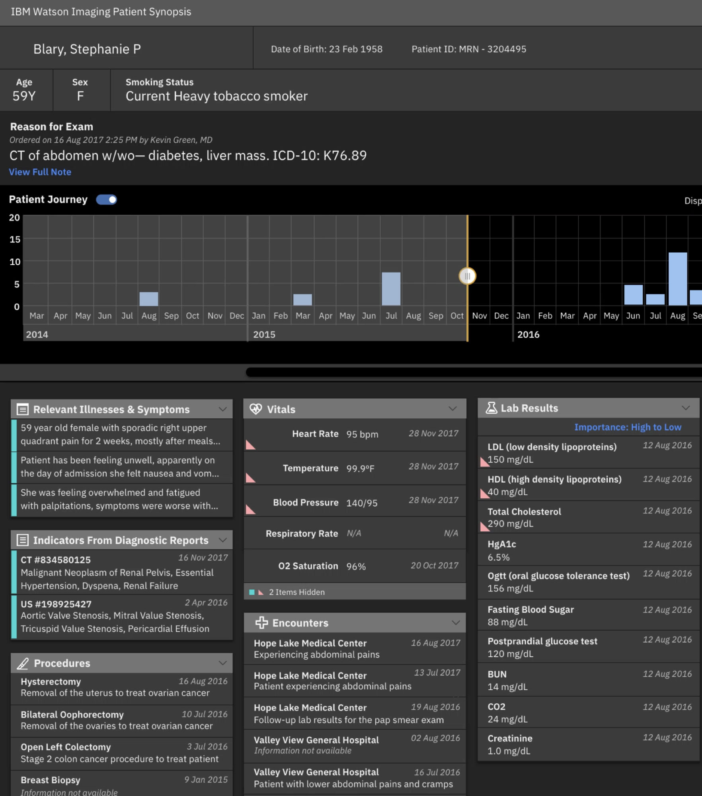Click the partially visible Disp control

[693, 201]
